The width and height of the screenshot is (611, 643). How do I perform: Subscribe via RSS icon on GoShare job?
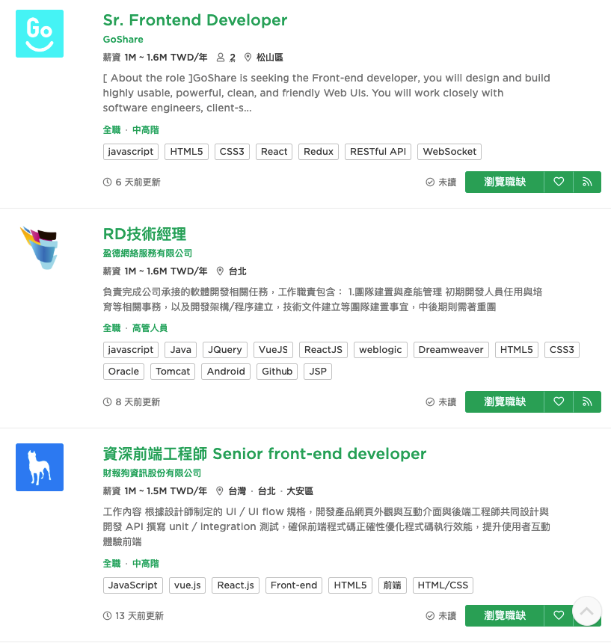tap(587, 182)
